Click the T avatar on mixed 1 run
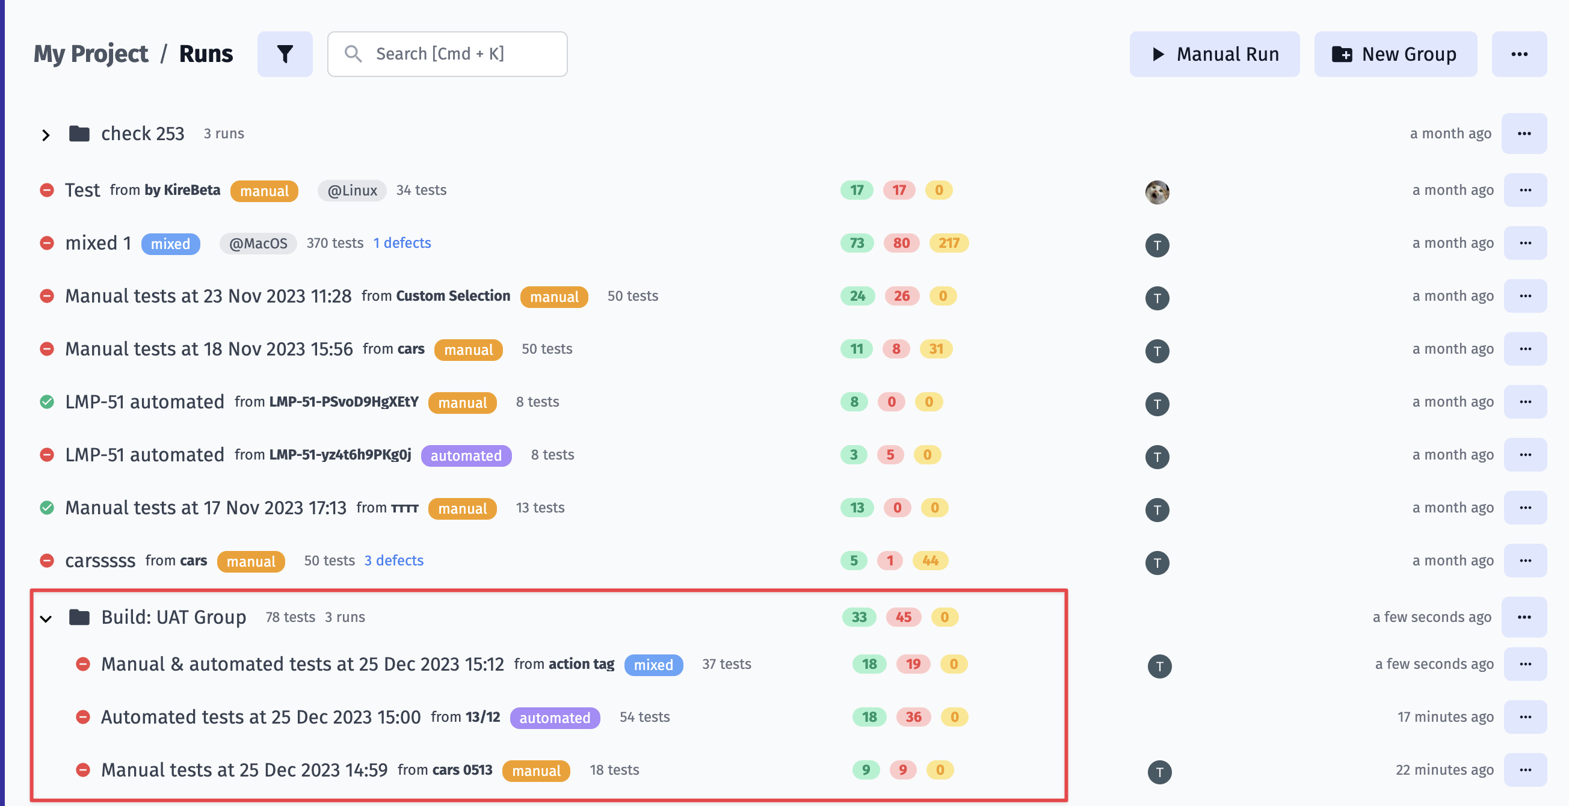This screenshot has height=806, width=1569. tap(1157, 245)
